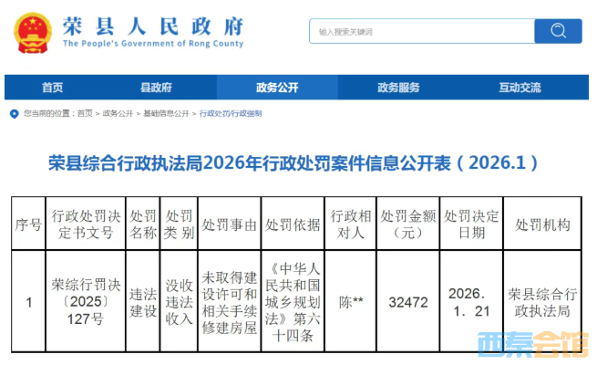597x365 pixels.
Task: Open 基础信息公开 breadcrumb link
Action: [166, 113]
